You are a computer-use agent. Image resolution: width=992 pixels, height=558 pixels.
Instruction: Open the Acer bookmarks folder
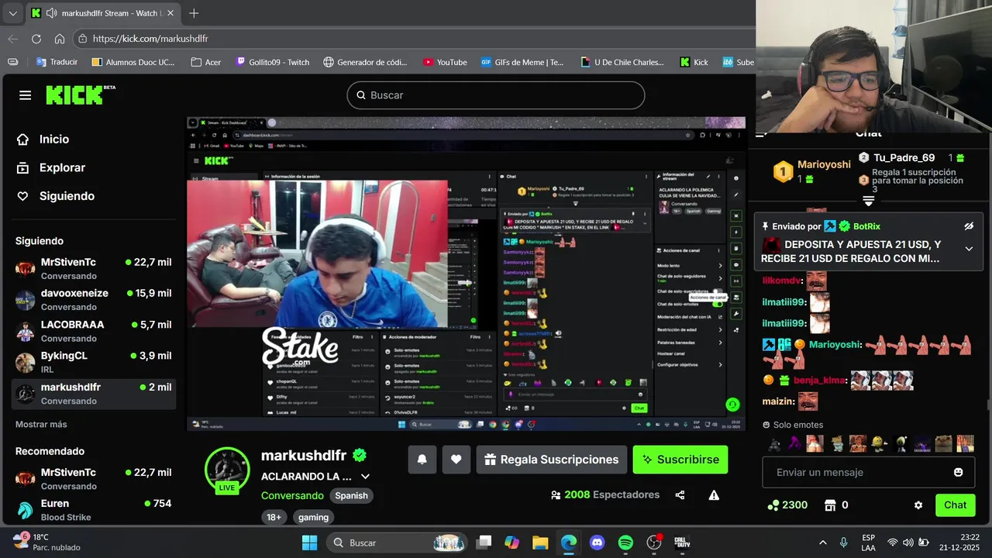pyautogui.click(x=206, y=62)
